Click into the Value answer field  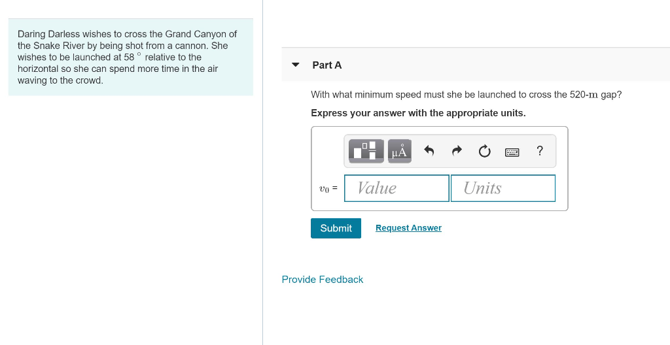tap(397, 188)
